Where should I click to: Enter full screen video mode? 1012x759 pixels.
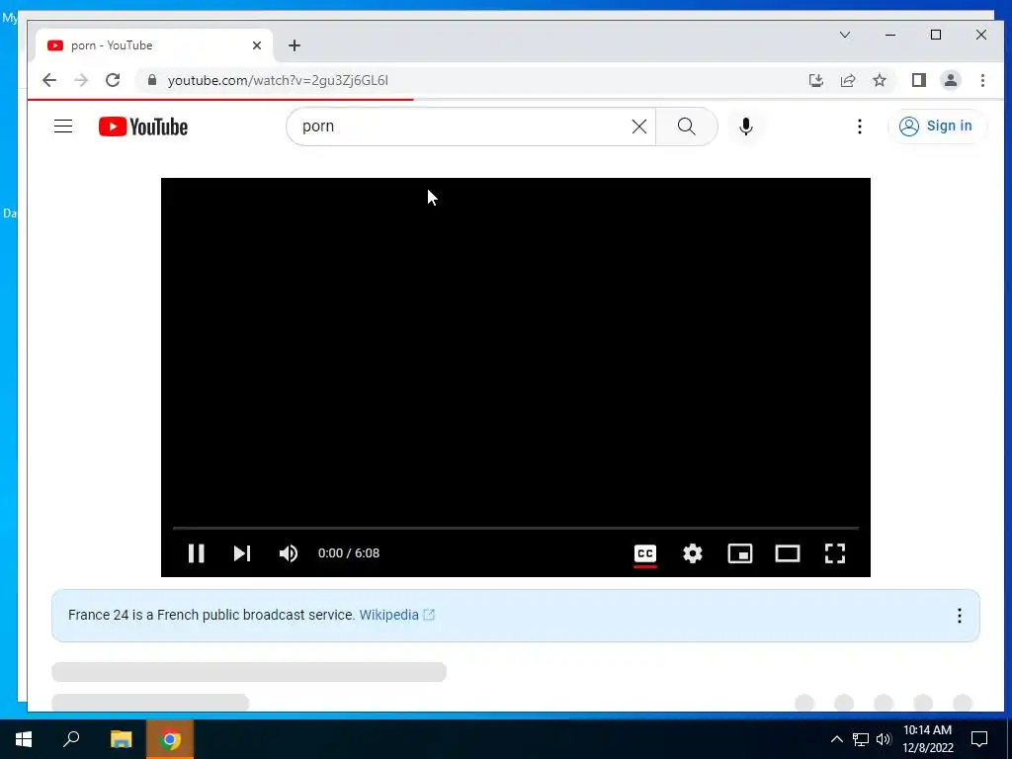[835, 553]
